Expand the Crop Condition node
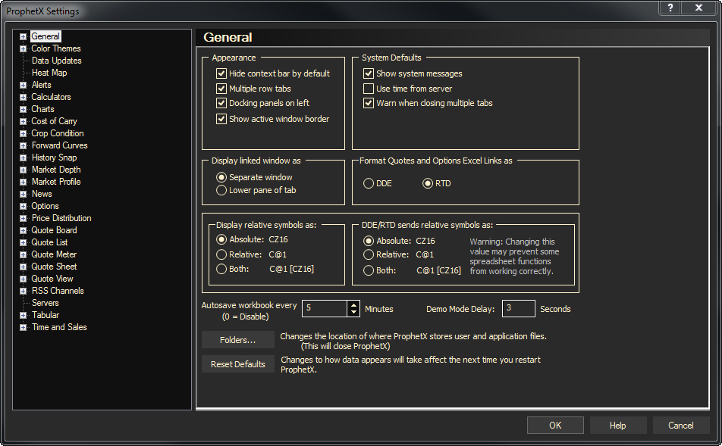The image size is (722, 446). (23, 134)
